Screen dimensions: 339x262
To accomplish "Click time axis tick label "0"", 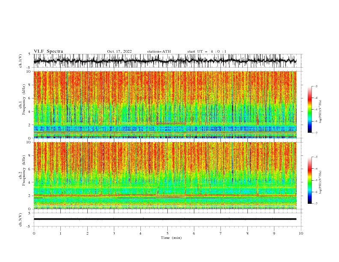I will (34, 233).
